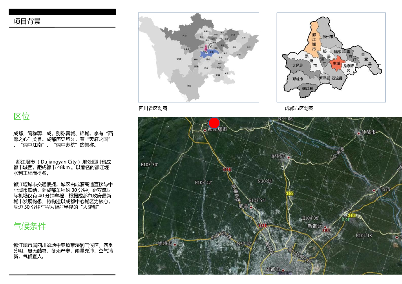Viewport: 402px width, 284px height.
Task: Click the N30°54' latitude label
Action: (265, 181)
